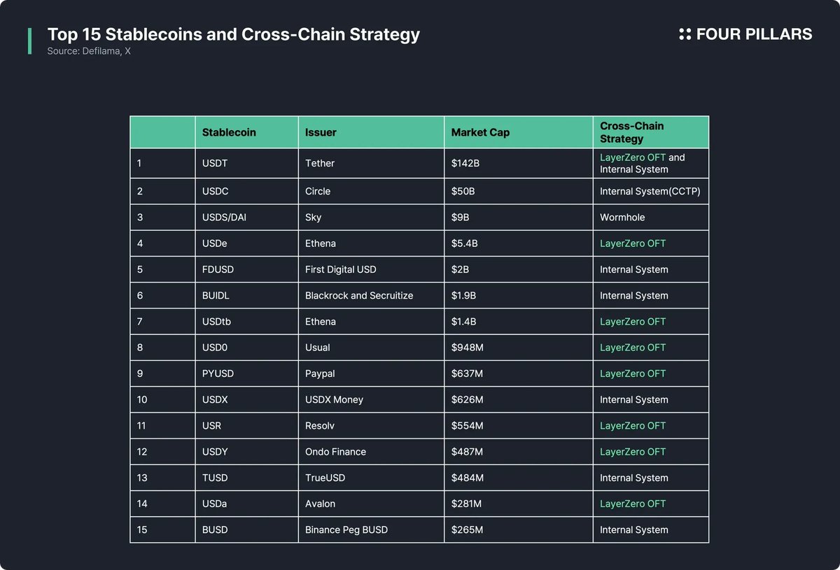Click the Issuer column header
840x570 pixels.
pos(321,132)
